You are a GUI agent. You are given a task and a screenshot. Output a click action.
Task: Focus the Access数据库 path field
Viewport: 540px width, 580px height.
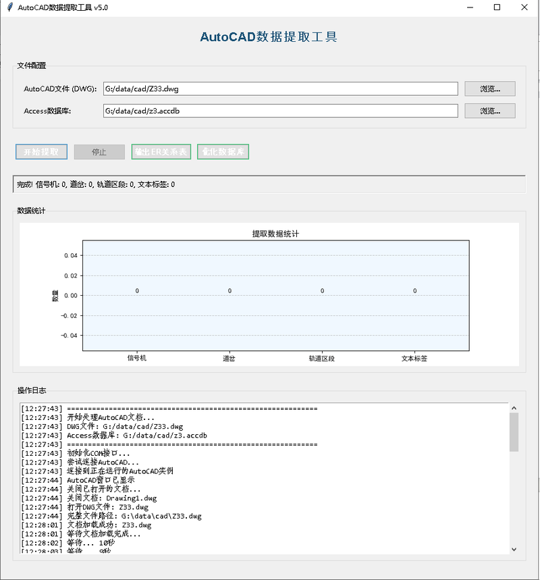[x=280, y=111]
